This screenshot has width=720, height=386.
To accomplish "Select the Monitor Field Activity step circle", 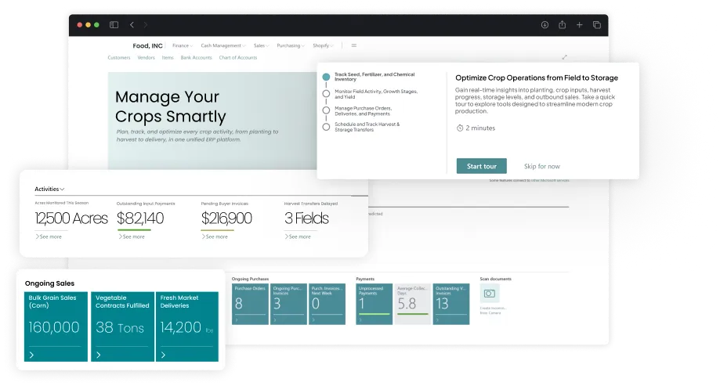I will (326, 94).
